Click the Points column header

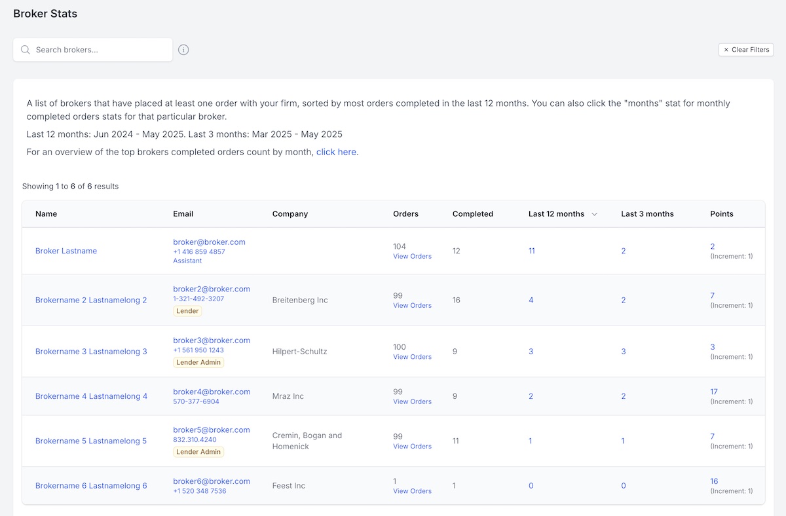722,214
